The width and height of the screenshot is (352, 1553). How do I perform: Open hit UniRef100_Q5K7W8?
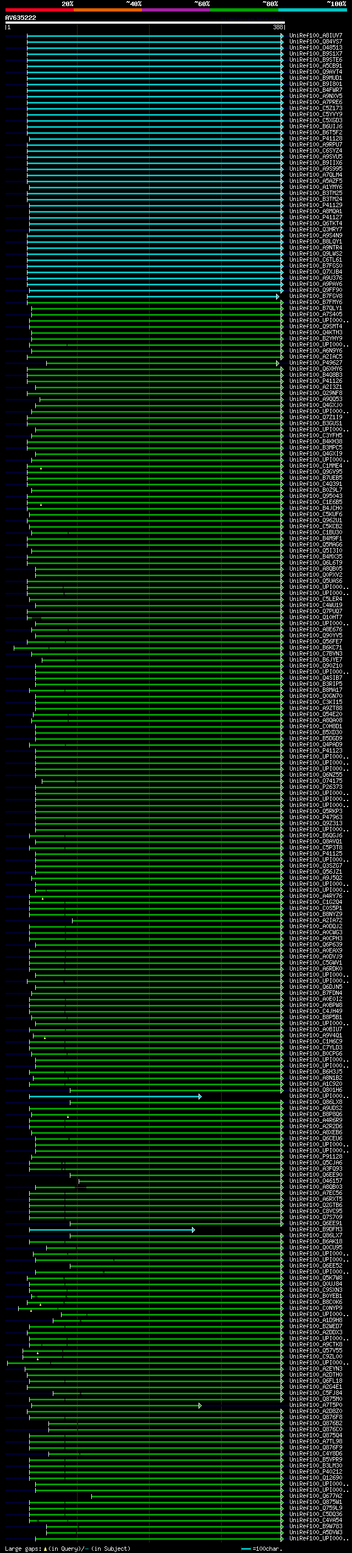pyautogui.click(x=315, y=1278)
